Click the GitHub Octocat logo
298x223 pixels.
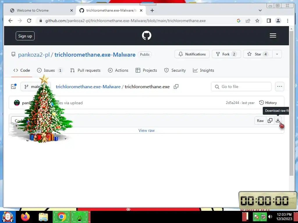(147, 35)
